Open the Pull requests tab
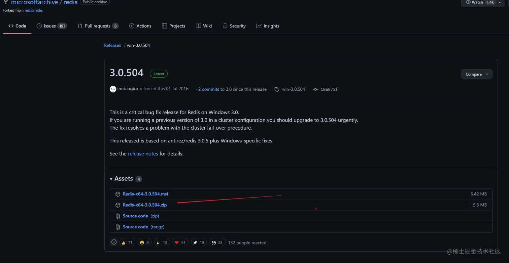Screen dimensions: 509x263 [x=98, y=26]
